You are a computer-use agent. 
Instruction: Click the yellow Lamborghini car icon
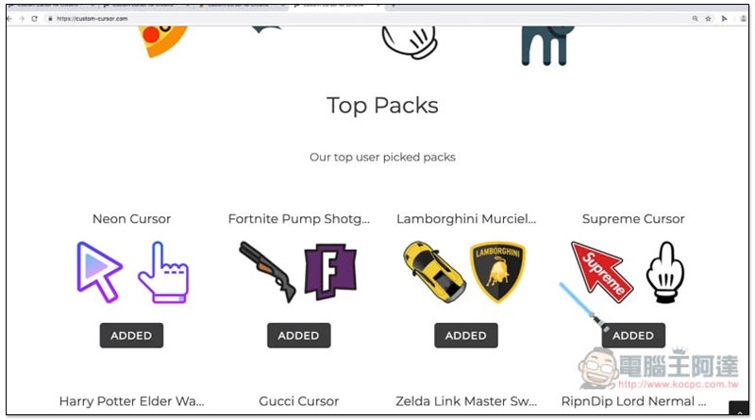[x=434, y=272]
